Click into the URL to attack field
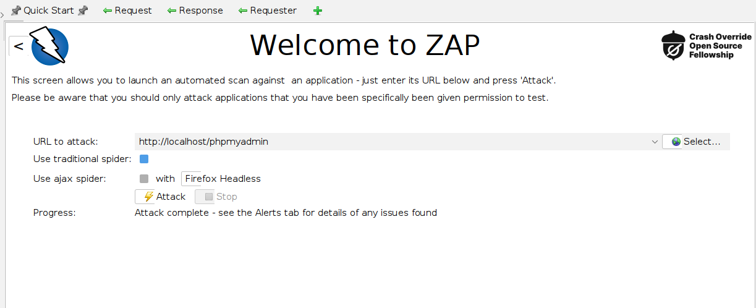Screen dimensions: 756x308 (393, 142)
